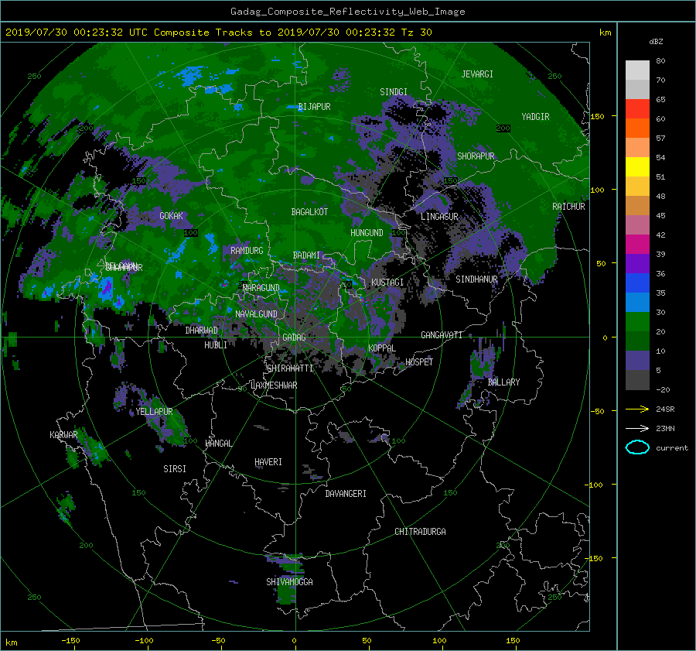Click the SINDGI city label

click(x=394, y=92)
